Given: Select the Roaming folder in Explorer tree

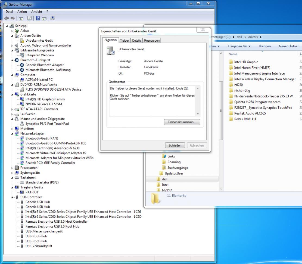Looking at the screenshot, I should 174,162.
